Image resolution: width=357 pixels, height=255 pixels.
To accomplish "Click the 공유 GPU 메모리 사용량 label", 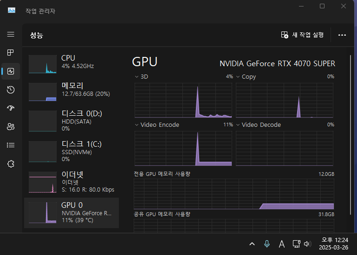I will [x=162, y=214].
